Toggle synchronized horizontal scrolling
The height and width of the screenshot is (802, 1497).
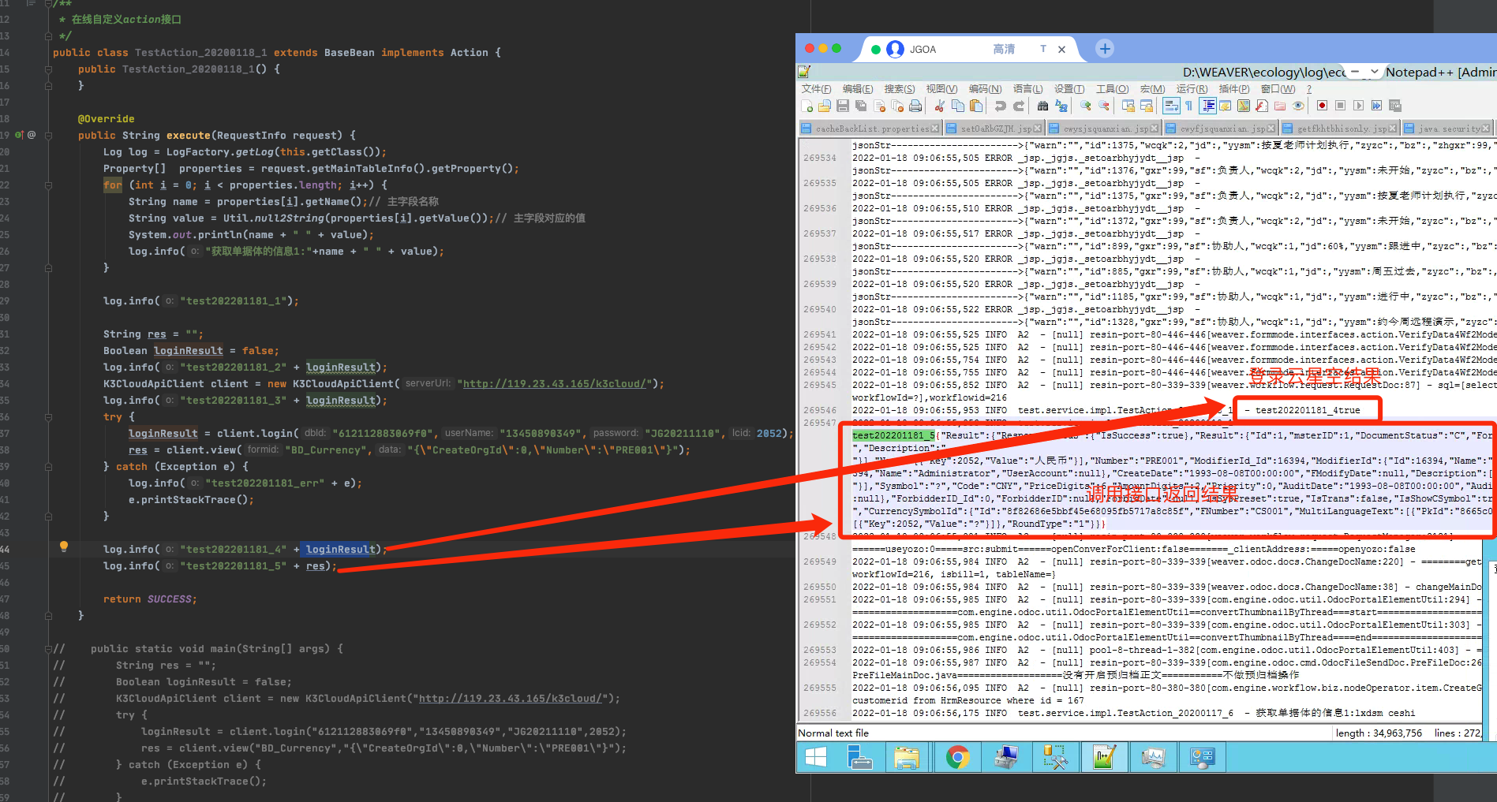pos(1147,106)
